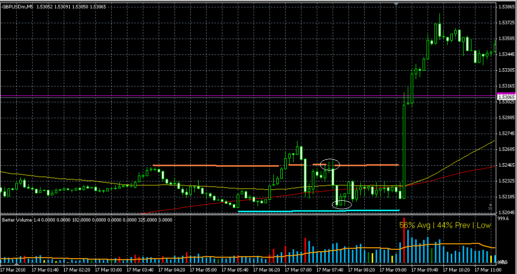Select the magenta horizontal price line
The height and width of the screenshot is (274, 517).
click(x=248, y=96)
